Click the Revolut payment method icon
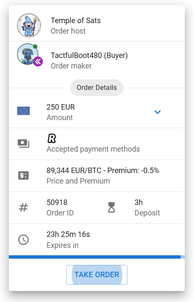This screenshot has width=194, height=302. click(x=52, y=139)
